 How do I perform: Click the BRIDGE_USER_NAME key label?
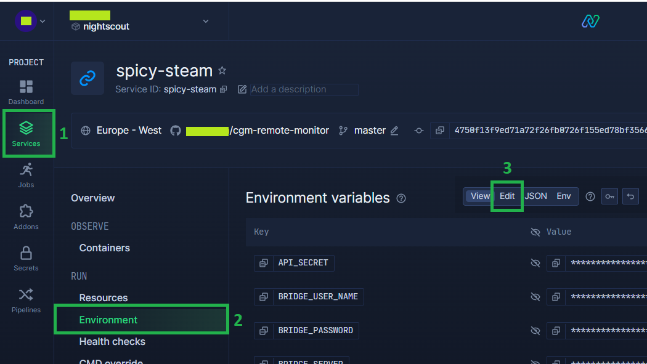[318, 297]
